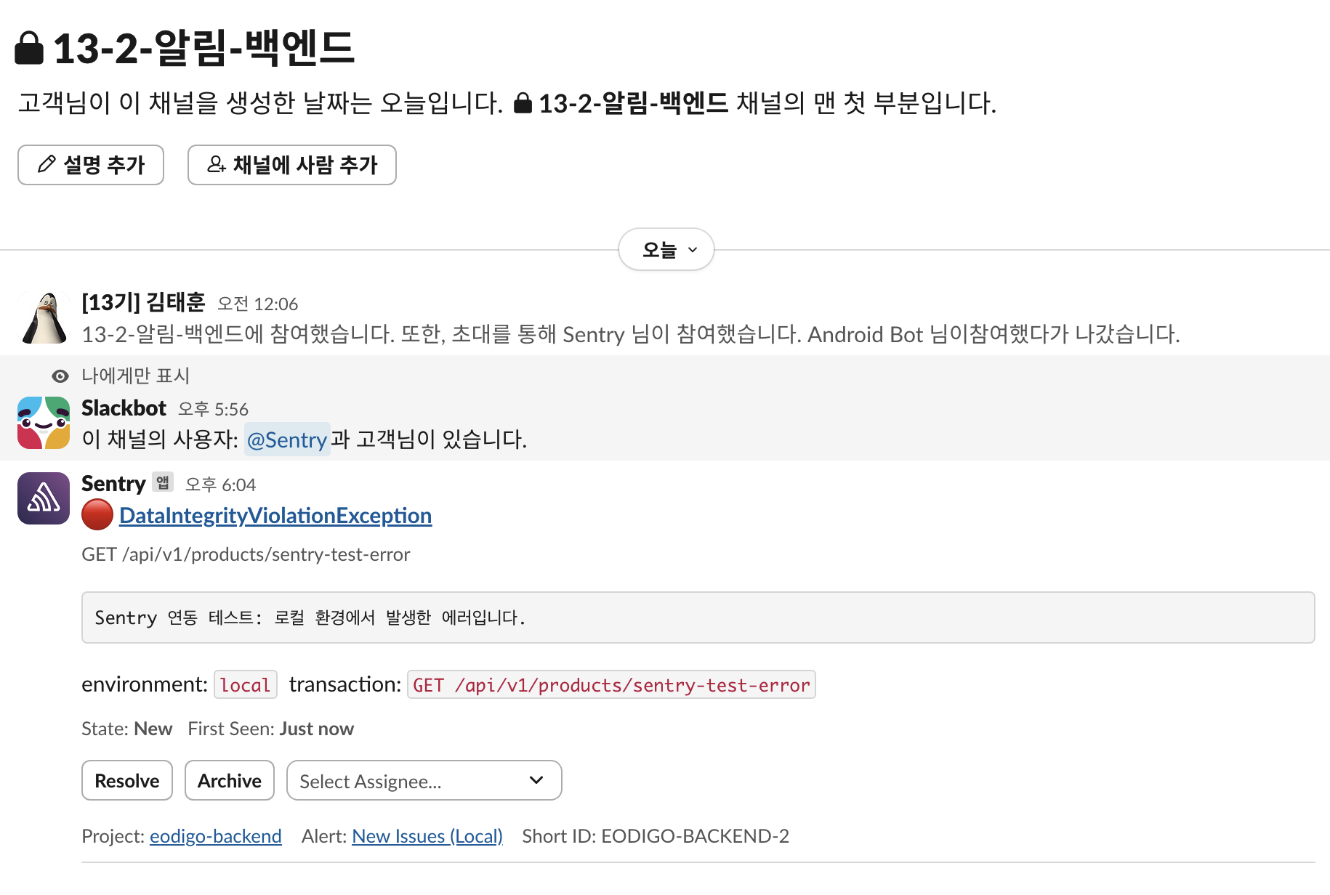Click the Slackbot sender name
Viewport: 1330px width, 895px height.
[124, 408]
